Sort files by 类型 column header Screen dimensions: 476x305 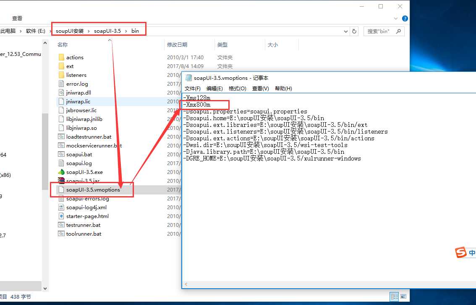tap(222, 45)
